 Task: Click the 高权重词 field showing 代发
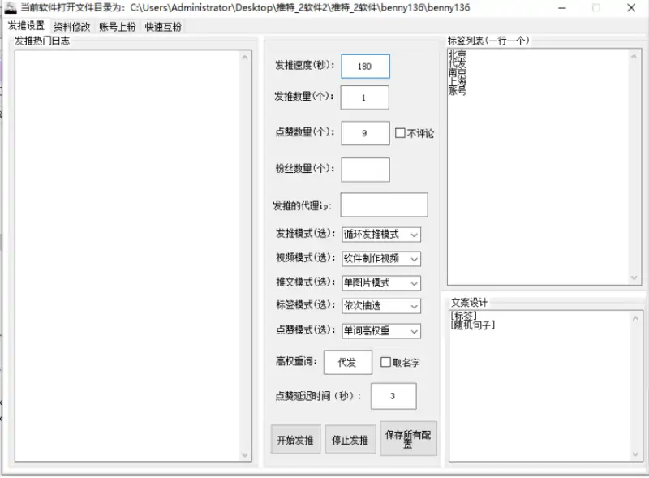(347, 362)
